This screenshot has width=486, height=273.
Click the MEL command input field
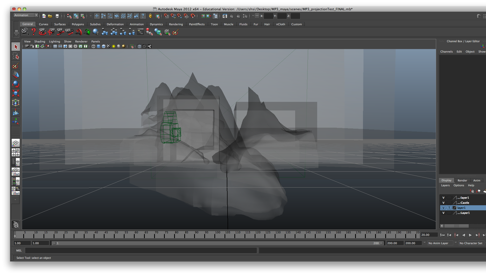coord(141,251)
